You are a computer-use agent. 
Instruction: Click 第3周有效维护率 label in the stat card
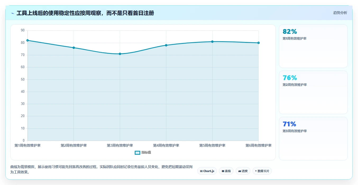(295, 131)
